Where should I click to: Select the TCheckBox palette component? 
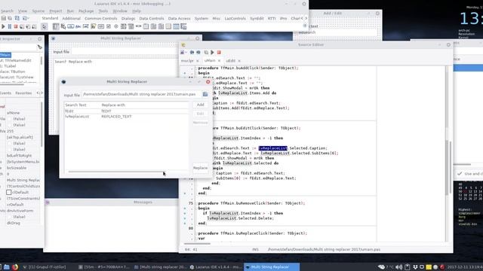(109, 27)
